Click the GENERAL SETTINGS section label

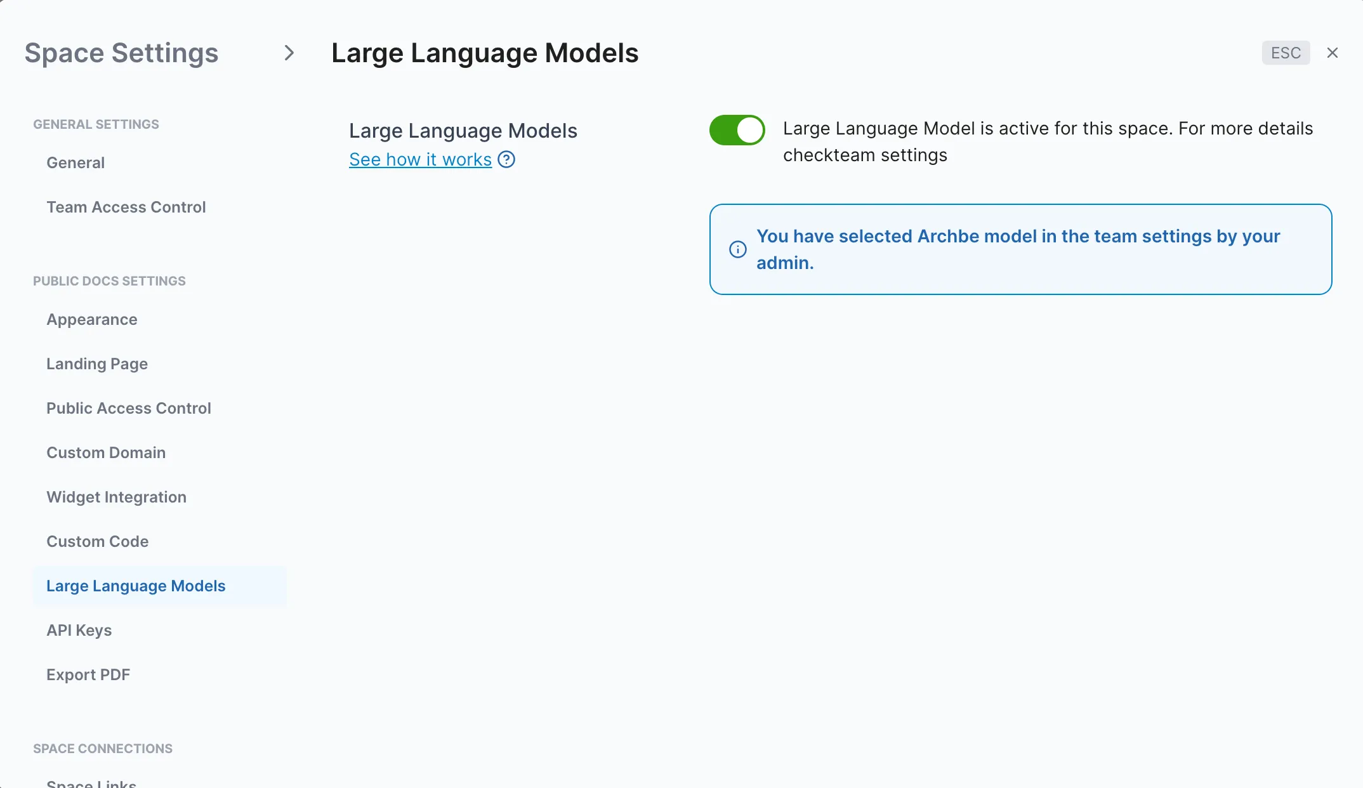96,124
